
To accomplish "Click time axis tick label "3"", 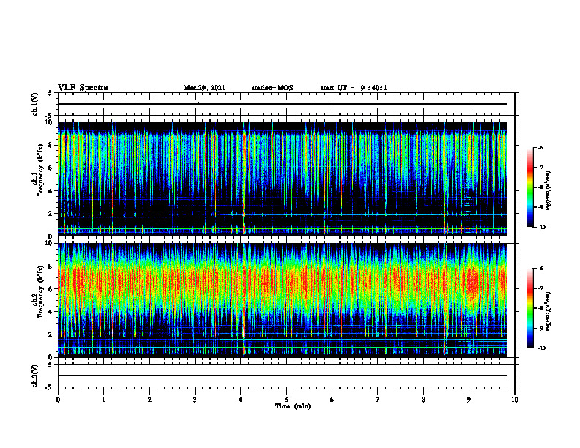I will 195,400.
